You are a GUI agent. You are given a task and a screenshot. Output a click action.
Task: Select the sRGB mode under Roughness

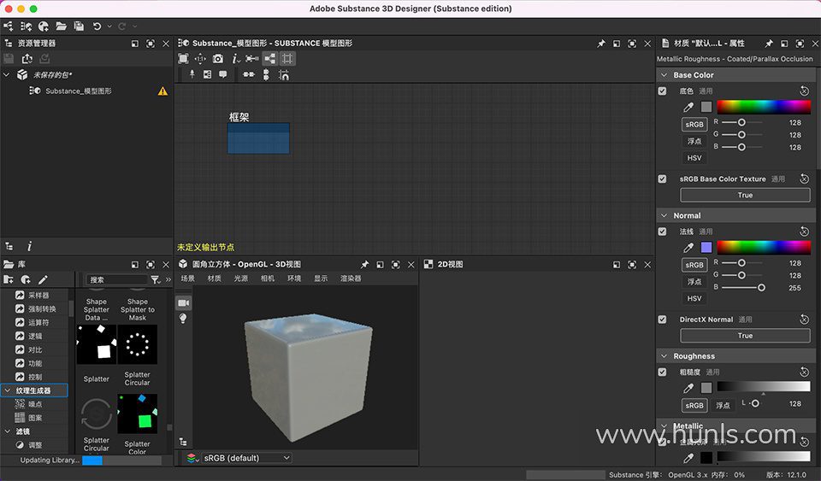694,405
